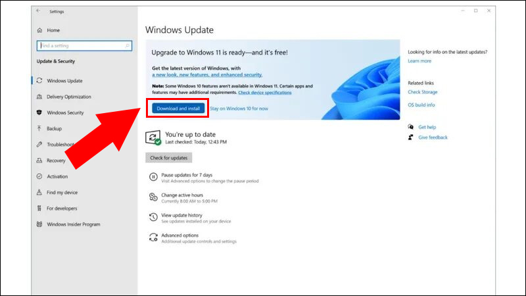The height and width of the screenshot is (296, 526).
Task: Select Change active hours option
Action: [182, 195]
